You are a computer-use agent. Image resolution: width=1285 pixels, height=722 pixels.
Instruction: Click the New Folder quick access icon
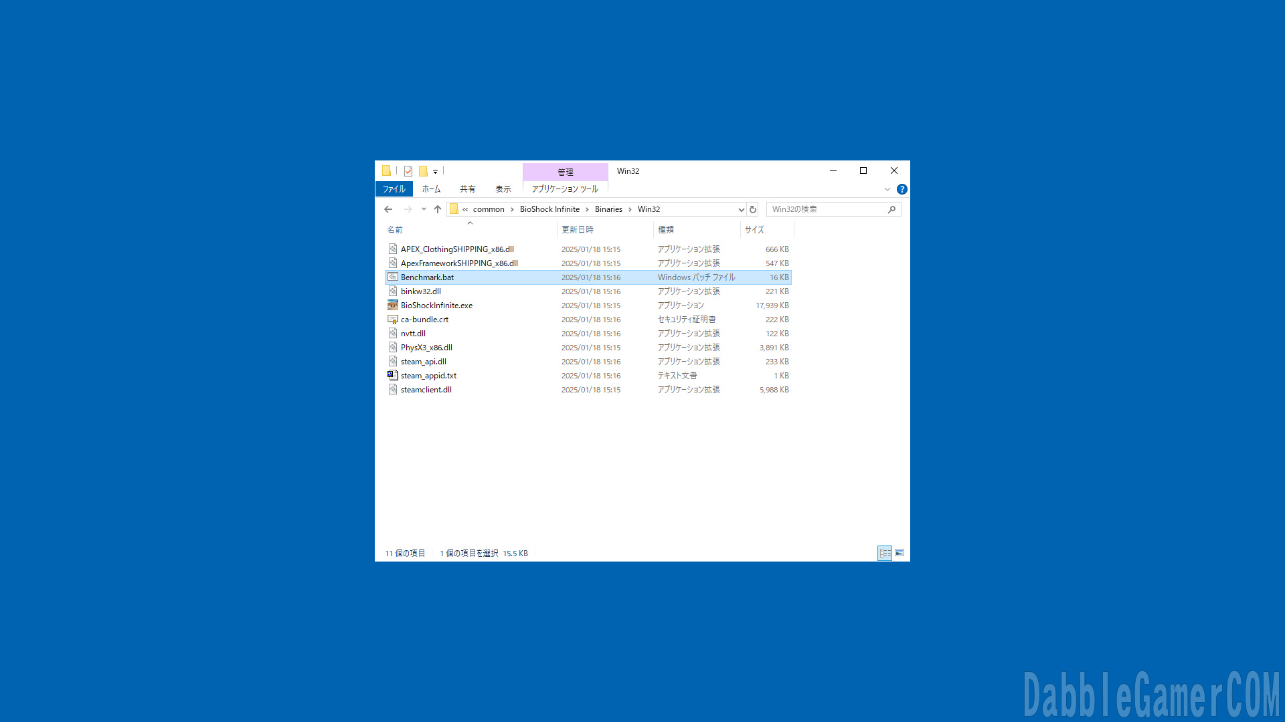coord(423,171)
